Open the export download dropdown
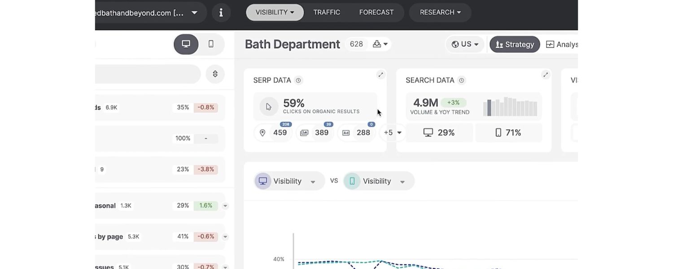 point(380,44)
